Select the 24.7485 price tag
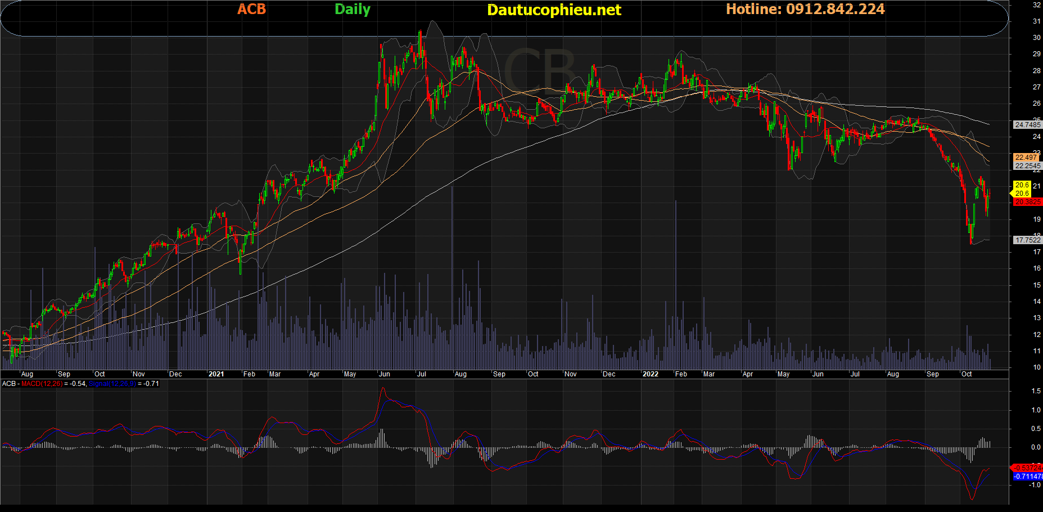Image resolution: width=1043 pixels, height=512 pixels. [x=1027, y=125]
